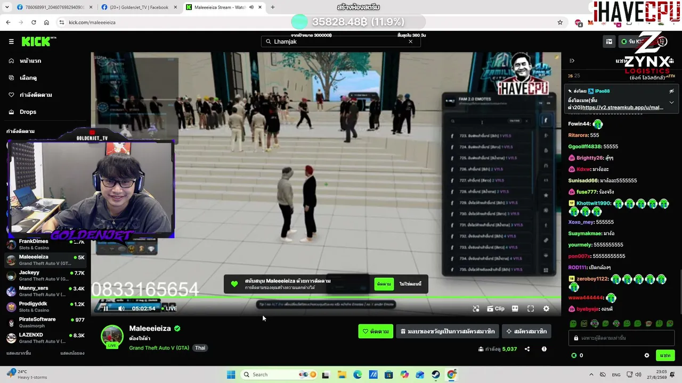Collapse the chat panel
Viewport: 682px width, 383px height.
(x=572, y=61)
